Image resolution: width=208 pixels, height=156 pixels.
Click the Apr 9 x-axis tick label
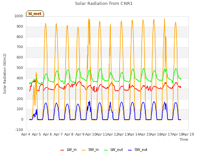(80, 134)
